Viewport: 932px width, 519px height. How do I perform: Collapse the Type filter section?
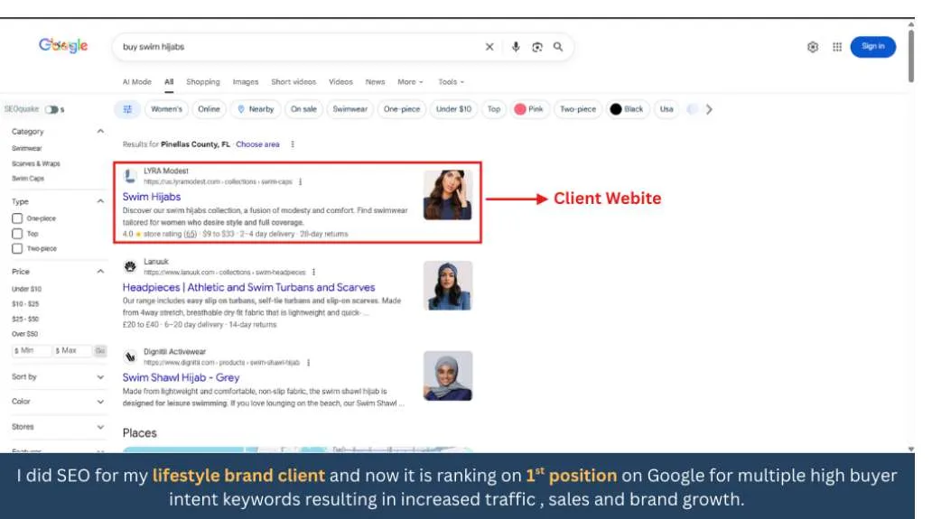coord(100,201)
